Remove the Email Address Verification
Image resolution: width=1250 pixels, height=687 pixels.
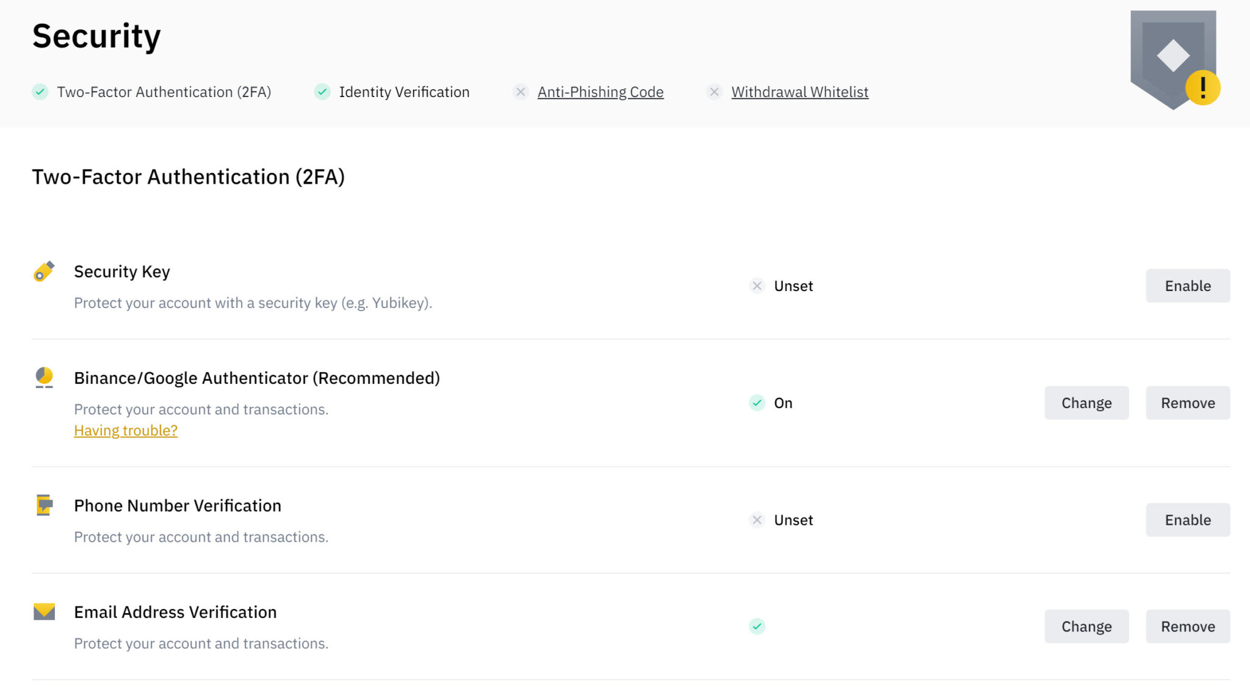click(1188, 626)
